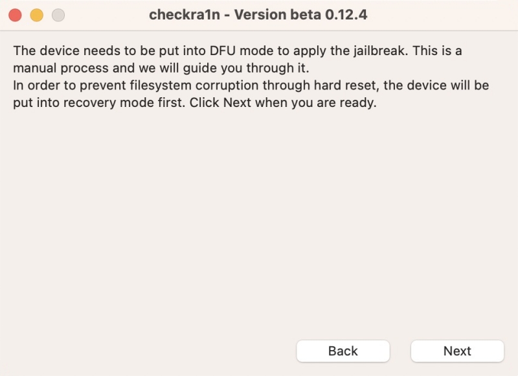
Task: Click the bottom button row area
Action: 401,351
